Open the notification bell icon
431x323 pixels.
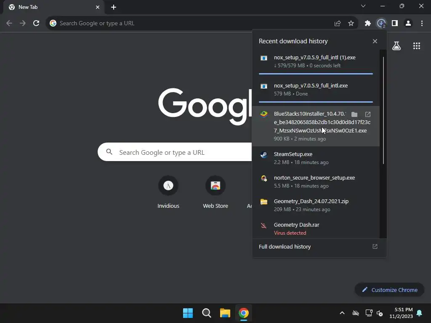tap(420, 313)
